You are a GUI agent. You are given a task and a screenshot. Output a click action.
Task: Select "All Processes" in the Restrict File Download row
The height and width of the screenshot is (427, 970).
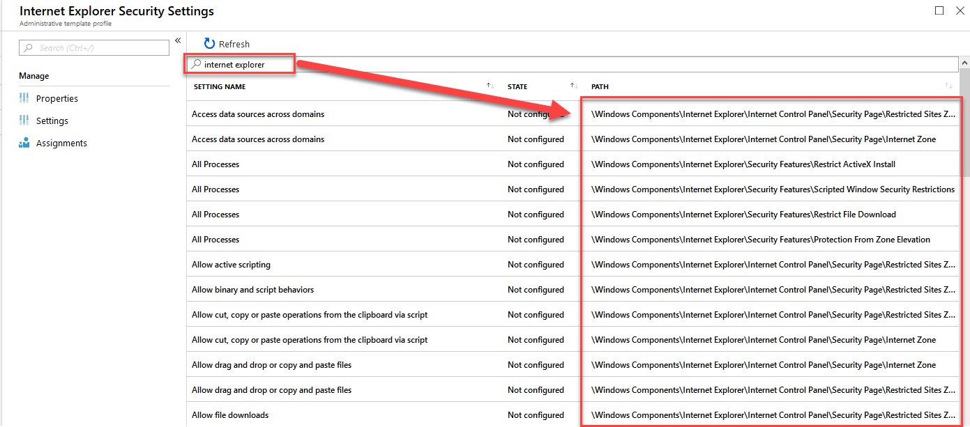215,214
